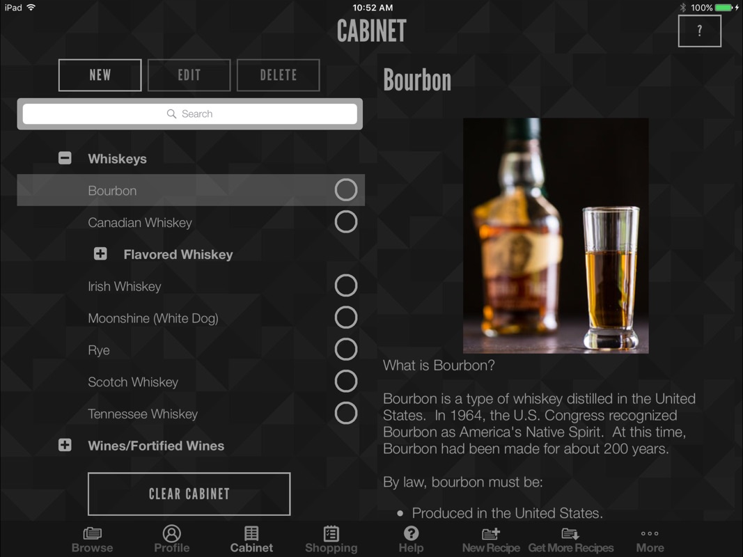Open the More options dots icon

coord(650,533)
